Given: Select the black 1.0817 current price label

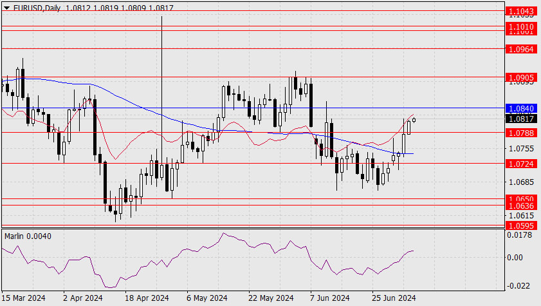Looking at the screenshot, I should tap(521, 119).
